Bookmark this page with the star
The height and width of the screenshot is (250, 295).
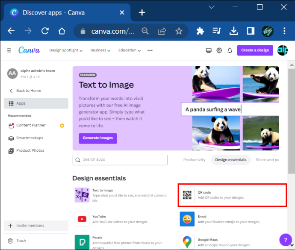[179, 31]
